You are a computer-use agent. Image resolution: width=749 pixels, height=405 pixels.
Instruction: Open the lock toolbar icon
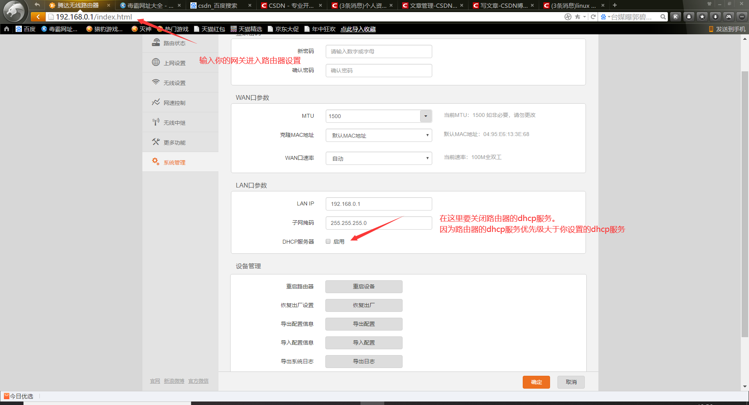pyautogui.click(x=689, y=17)
